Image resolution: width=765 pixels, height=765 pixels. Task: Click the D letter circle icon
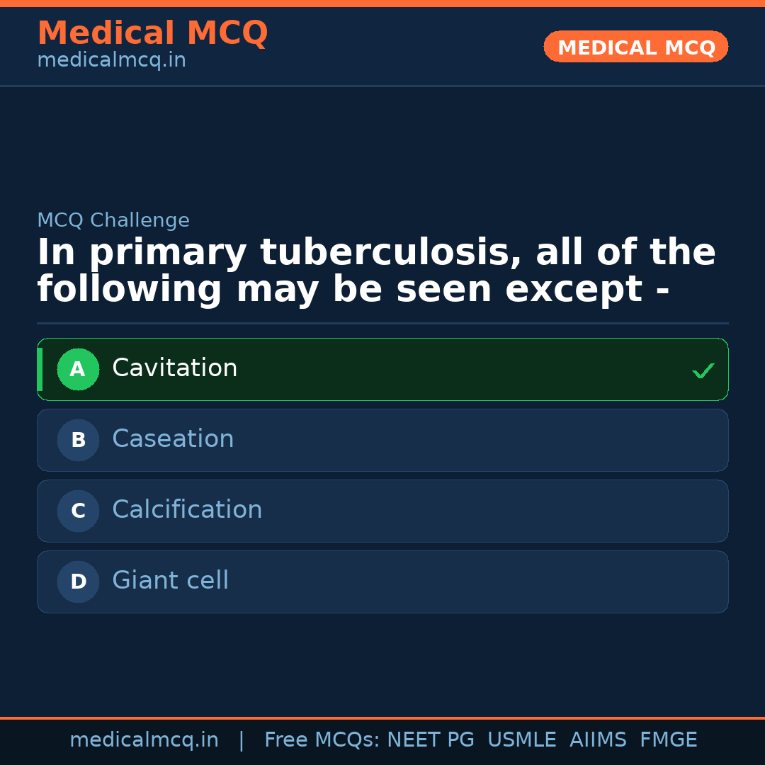(78, 582)
